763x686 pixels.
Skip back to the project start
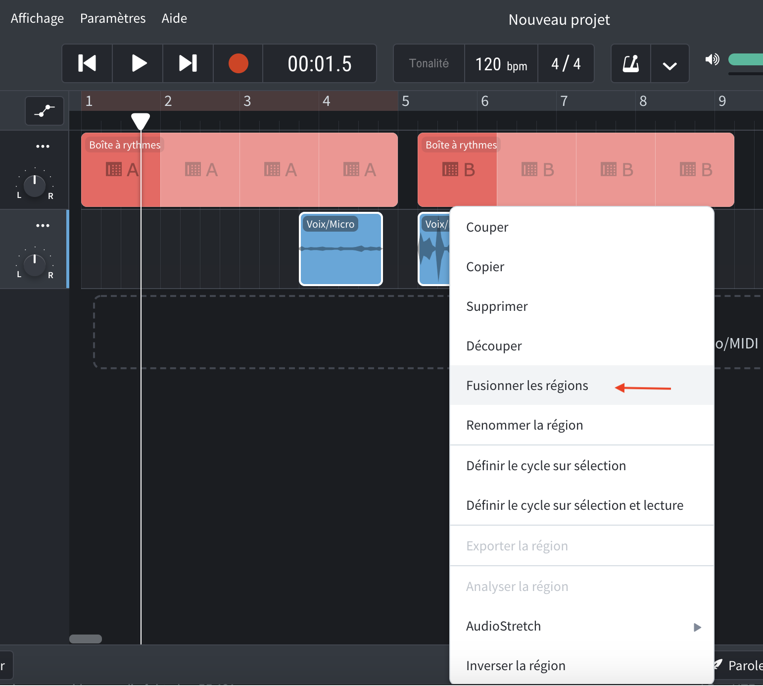coord(87,63)
